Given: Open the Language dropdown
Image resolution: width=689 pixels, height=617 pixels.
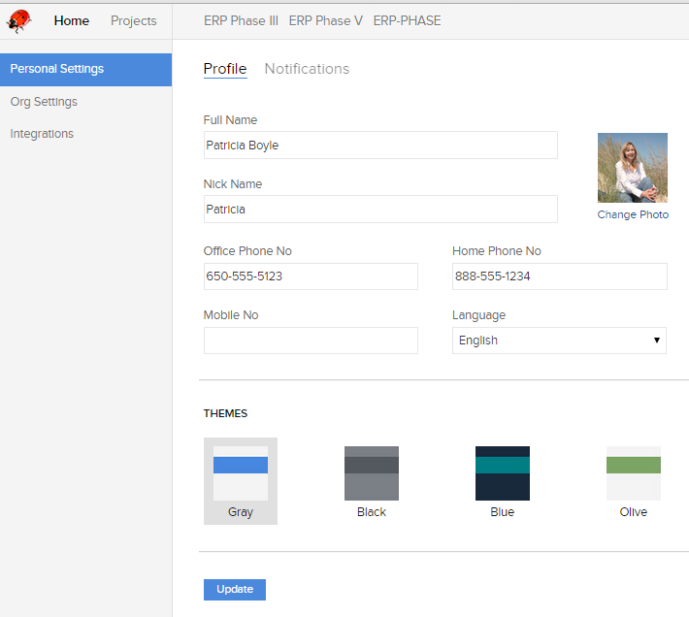Looking at the screenshot, I should [x=559, y=341].
